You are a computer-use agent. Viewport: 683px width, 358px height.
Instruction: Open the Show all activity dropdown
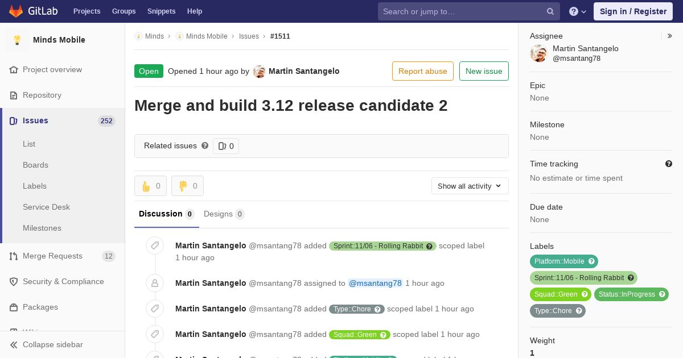pyautogui.click(x=470, y=186)
